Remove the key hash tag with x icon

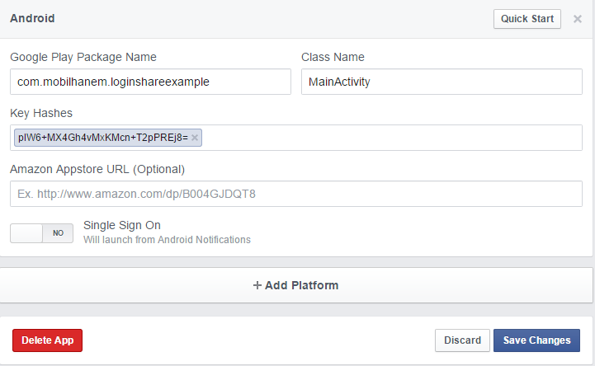tap(195, 138)
